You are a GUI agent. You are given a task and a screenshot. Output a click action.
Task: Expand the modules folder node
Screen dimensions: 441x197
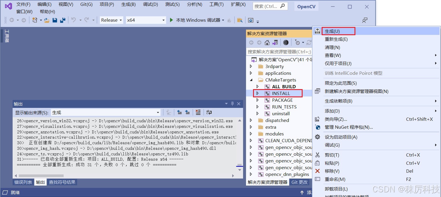(251, 134)
